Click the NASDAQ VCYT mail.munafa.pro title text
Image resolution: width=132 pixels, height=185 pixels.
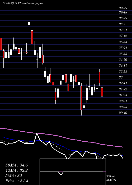pyautogui.click(x=22, y=3)
